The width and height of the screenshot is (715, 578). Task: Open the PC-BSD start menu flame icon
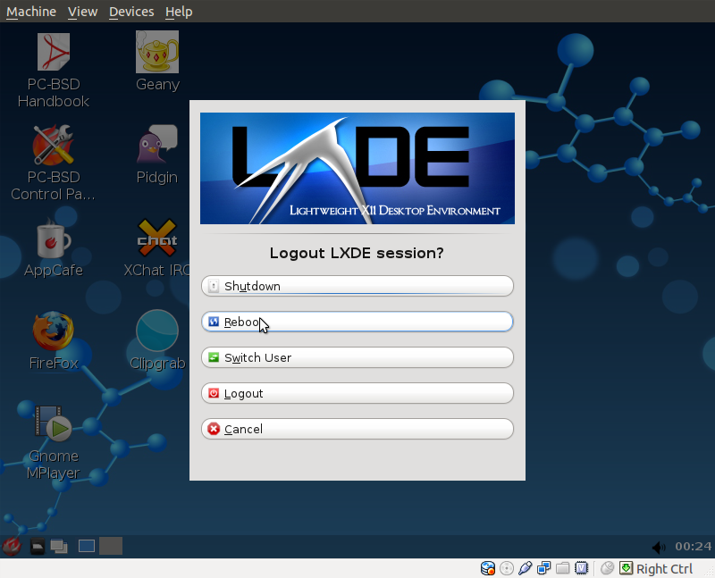(12, 546)
